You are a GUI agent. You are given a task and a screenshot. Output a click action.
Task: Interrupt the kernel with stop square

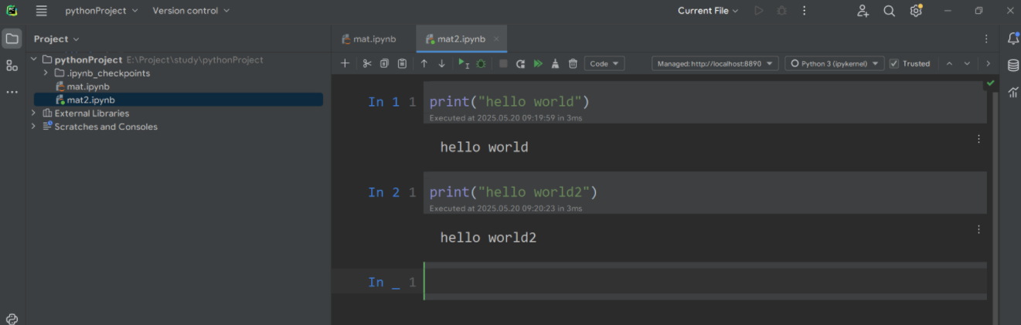[x=503, y=63]
